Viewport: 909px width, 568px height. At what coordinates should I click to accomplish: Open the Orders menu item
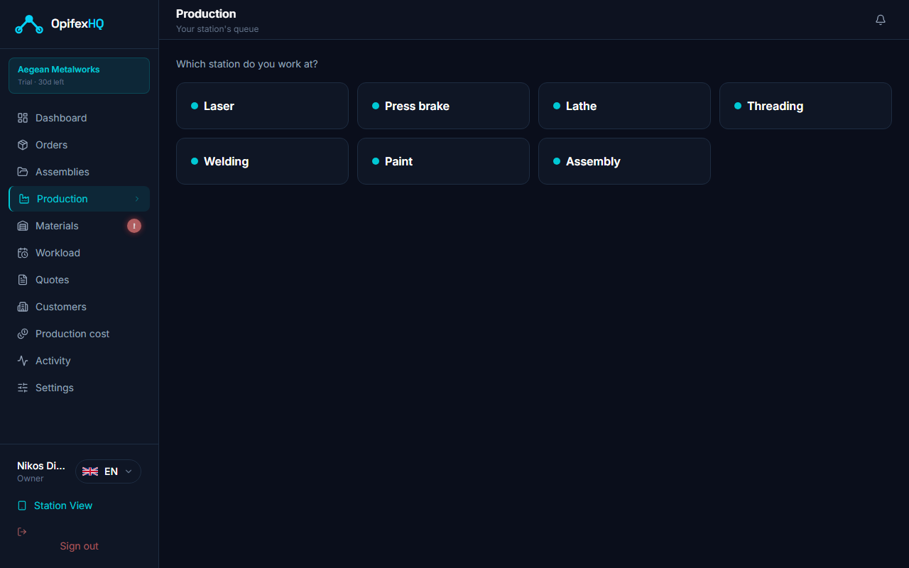click(79, 145)
